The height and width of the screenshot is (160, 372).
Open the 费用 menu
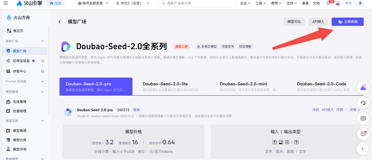(x=276, y=3)
